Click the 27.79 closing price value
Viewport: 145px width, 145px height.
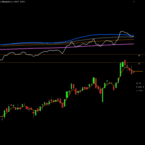[138, 84]
